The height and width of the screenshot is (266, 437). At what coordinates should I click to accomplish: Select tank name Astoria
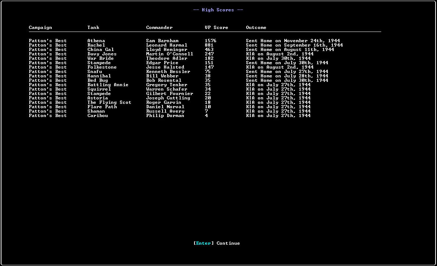98,98
